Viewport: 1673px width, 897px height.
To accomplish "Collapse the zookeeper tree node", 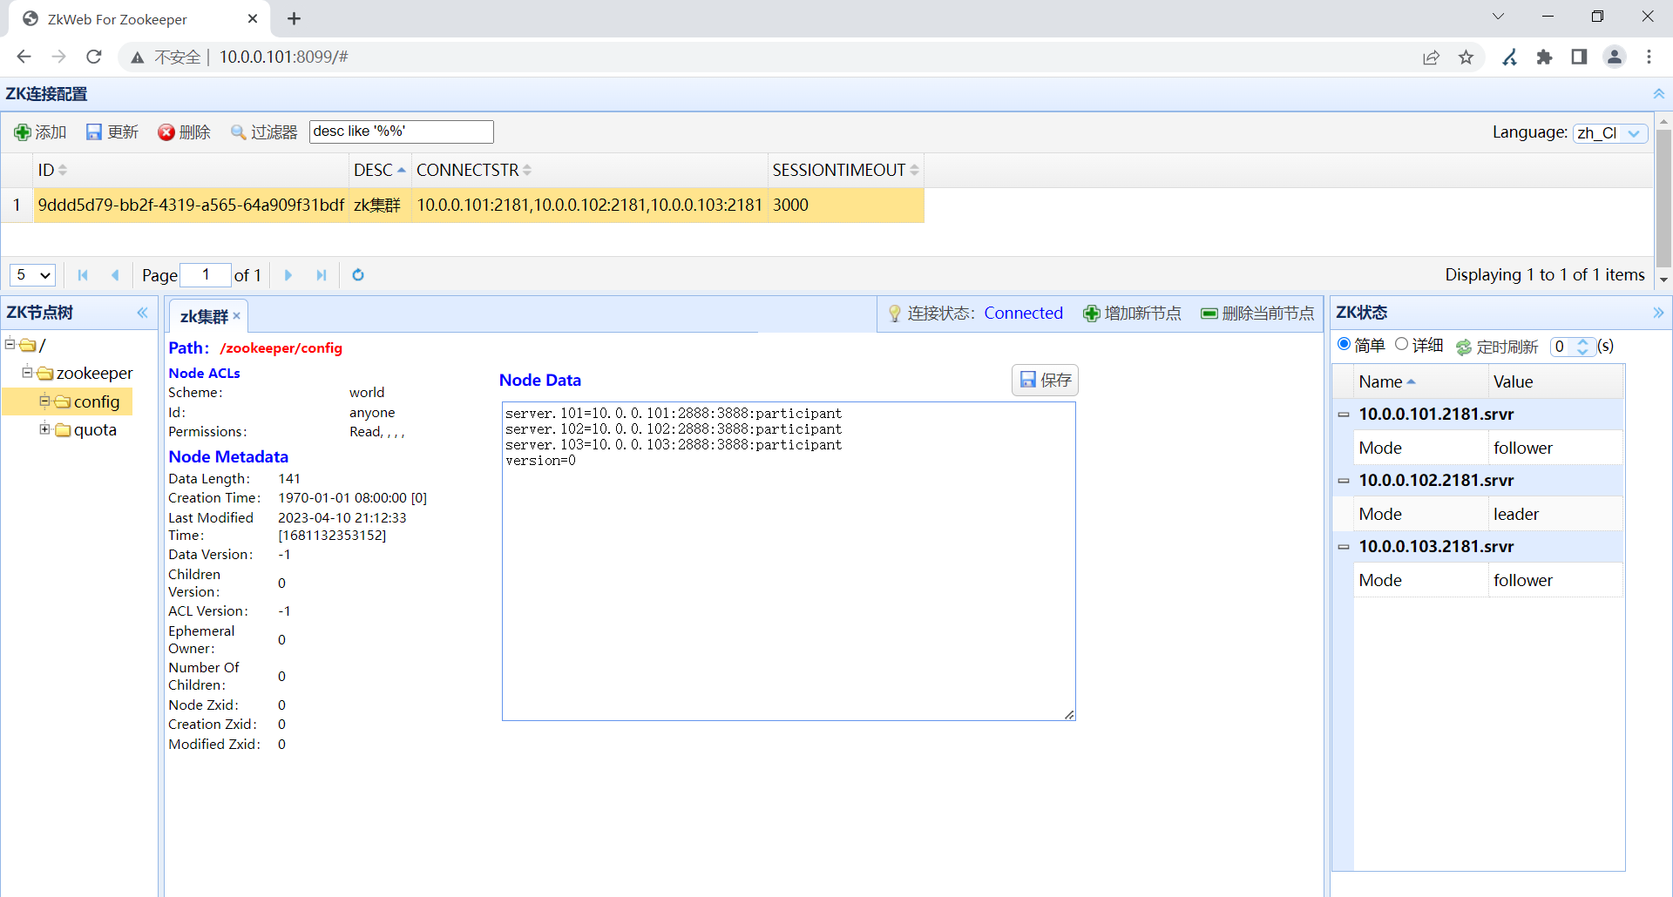I will click(x=27, y=372).
